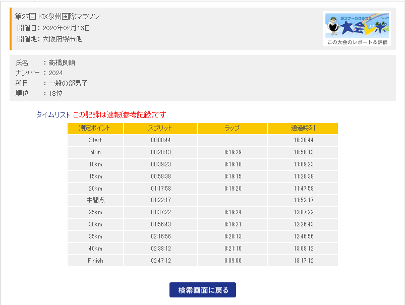Click the race title 第27回 KIX泉州国際マラソン
Viewport: 405px width, 305px height.
point(65,17)
